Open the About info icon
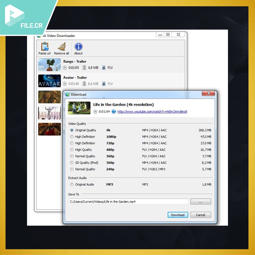Screen dimensions: 255x255 [78, 47]
